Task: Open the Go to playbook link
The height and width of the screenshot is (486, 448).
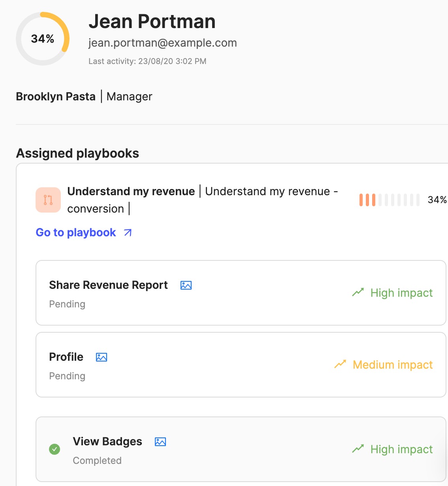Action: point(76,232)
